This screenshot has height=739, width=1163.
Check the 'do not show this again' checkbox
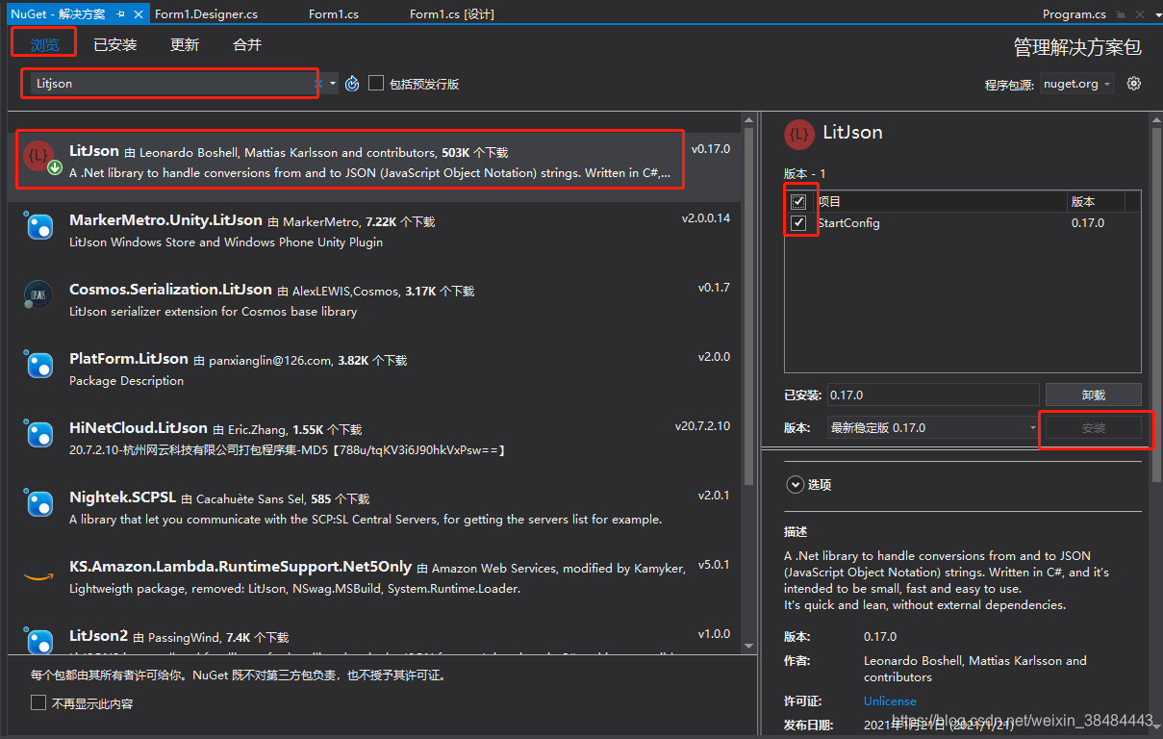[x=38, y=703]
